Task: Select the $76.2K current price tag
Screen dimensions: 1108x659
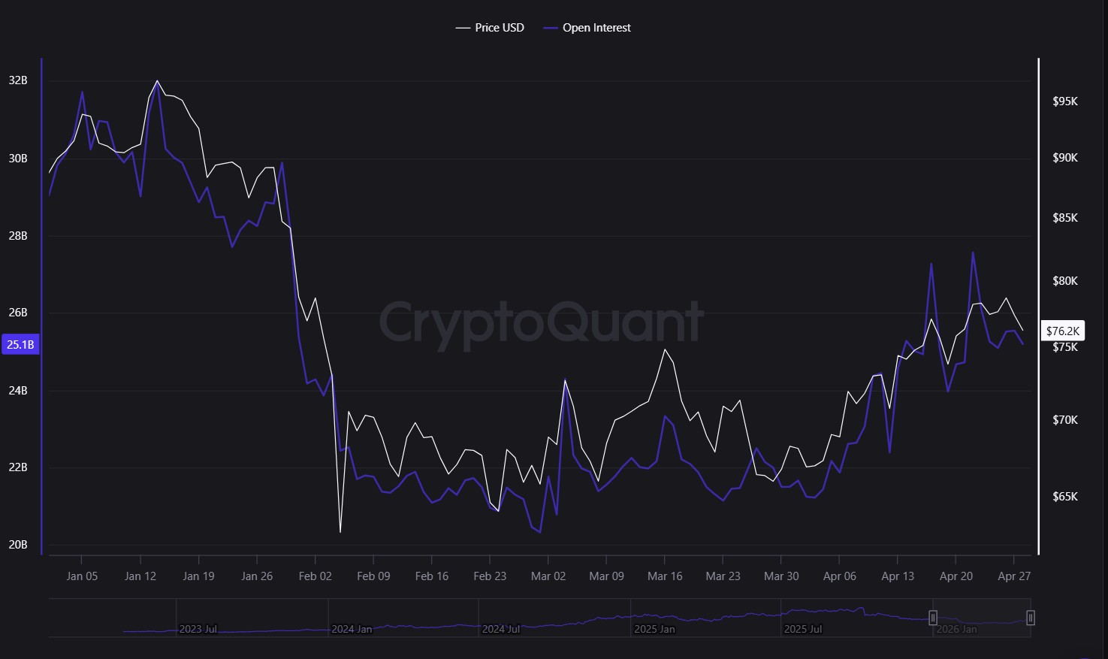Action: pos(1062,331)
